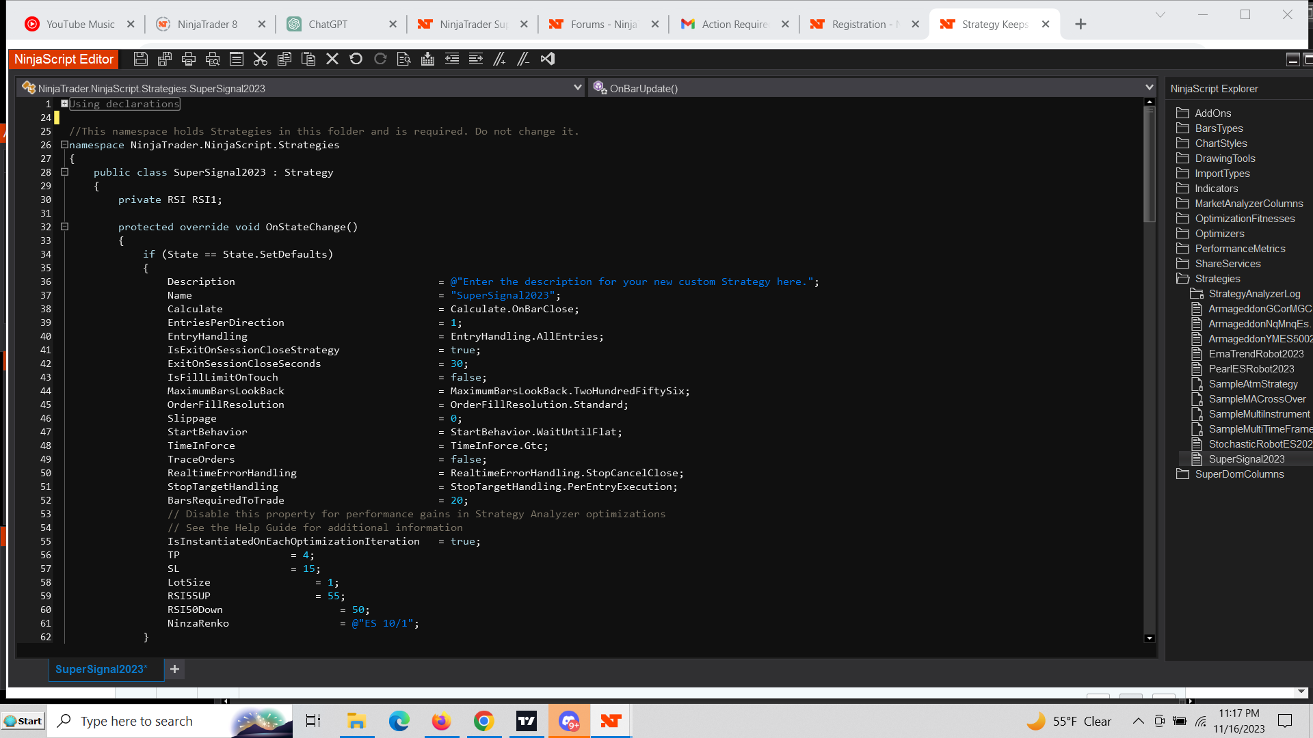Select the SuperSignal2023* editor tab
Image resolution: width=1313 pixels, height=738 pixels.
click(x=101, y=669)
